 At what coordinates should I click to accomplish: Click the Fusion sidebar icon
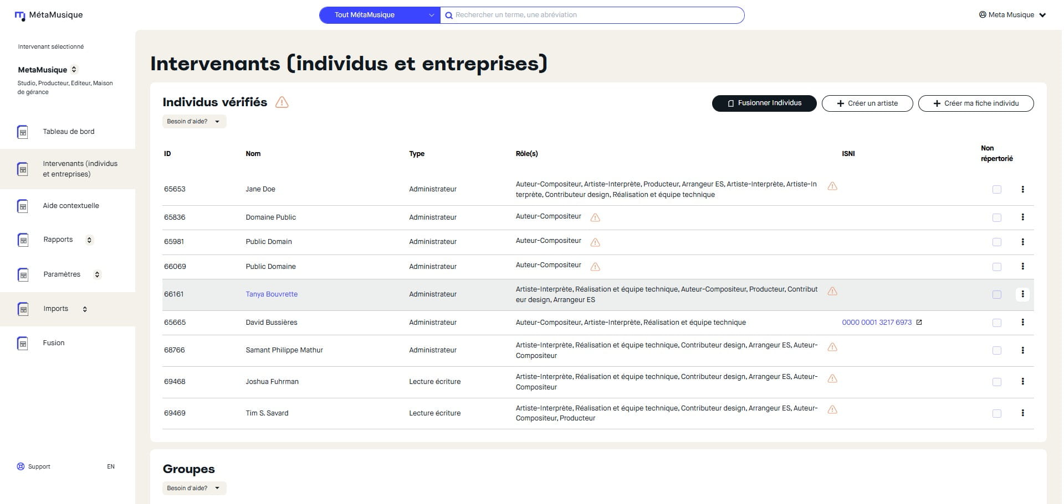(x=23, y=343)
